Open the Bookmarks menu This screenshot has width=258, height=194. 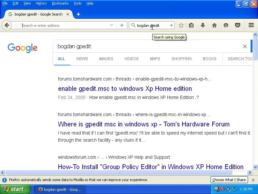(60, 3)
